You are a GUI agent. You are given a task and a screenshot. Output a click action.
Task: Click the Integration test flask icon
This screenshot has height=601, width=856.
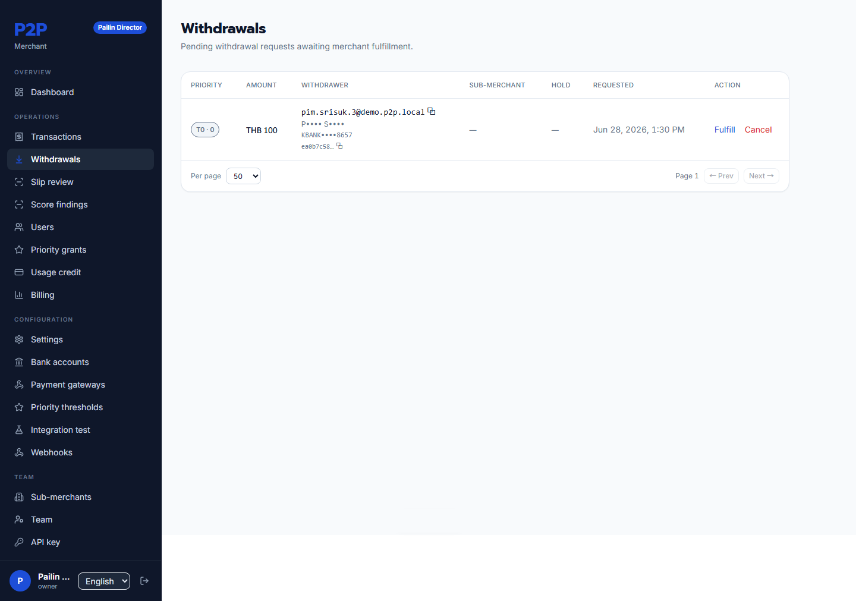coord(19,430)
